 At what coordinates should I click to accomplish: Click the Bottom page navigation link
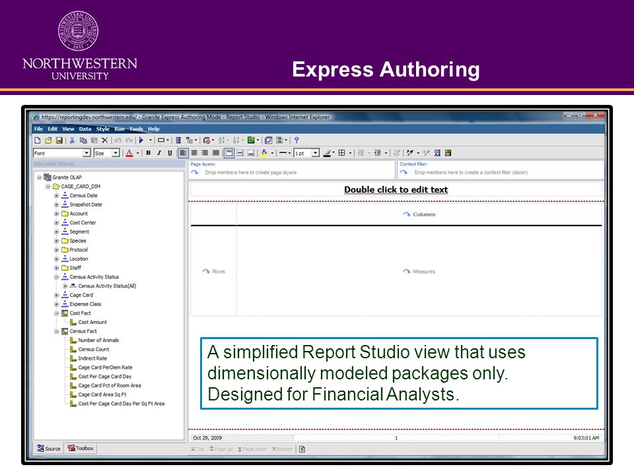click(x=282, y=449)
